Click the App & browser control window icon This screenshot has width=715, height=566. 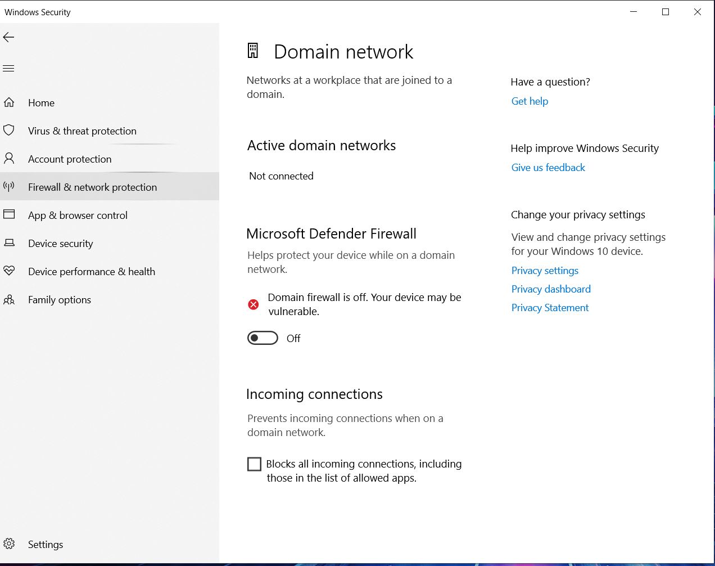tap(9, 214)
